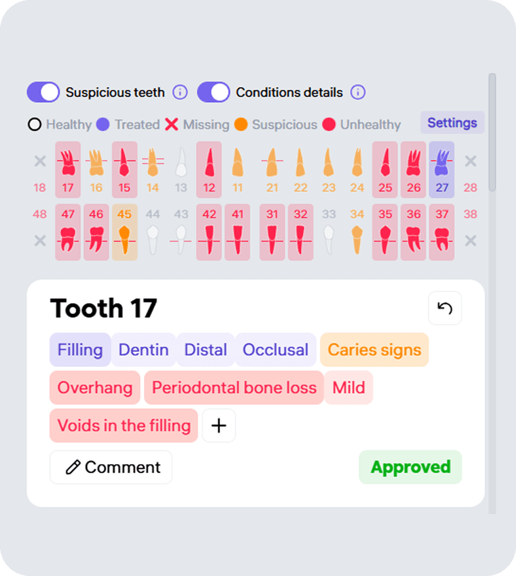
Task: Click suspicious tooth 21 icon
Action: pos(273,170)
